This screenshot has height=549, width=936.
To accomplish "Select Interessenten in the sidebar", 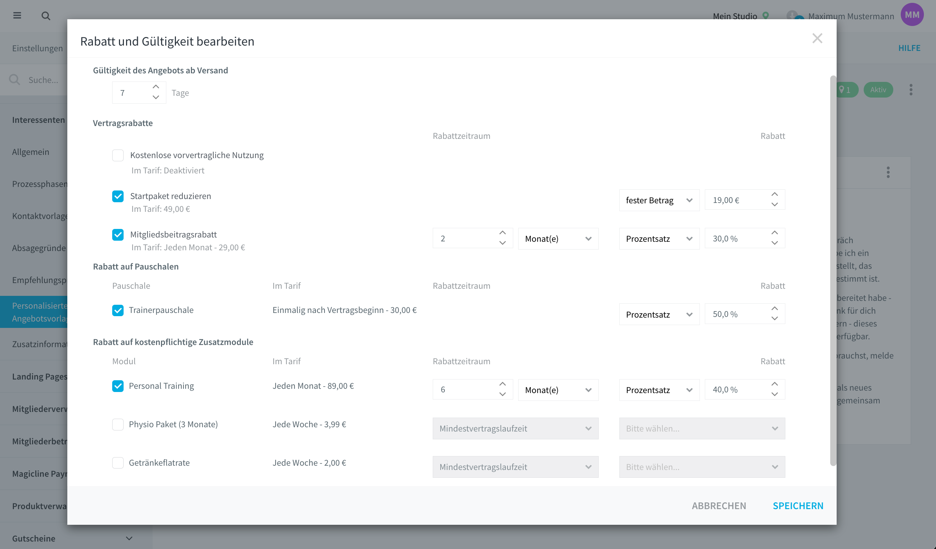I will point(38,120).
